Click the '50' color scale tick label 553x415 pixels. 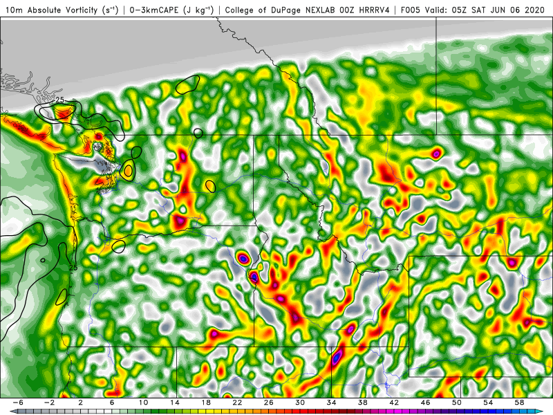[457, 403]
